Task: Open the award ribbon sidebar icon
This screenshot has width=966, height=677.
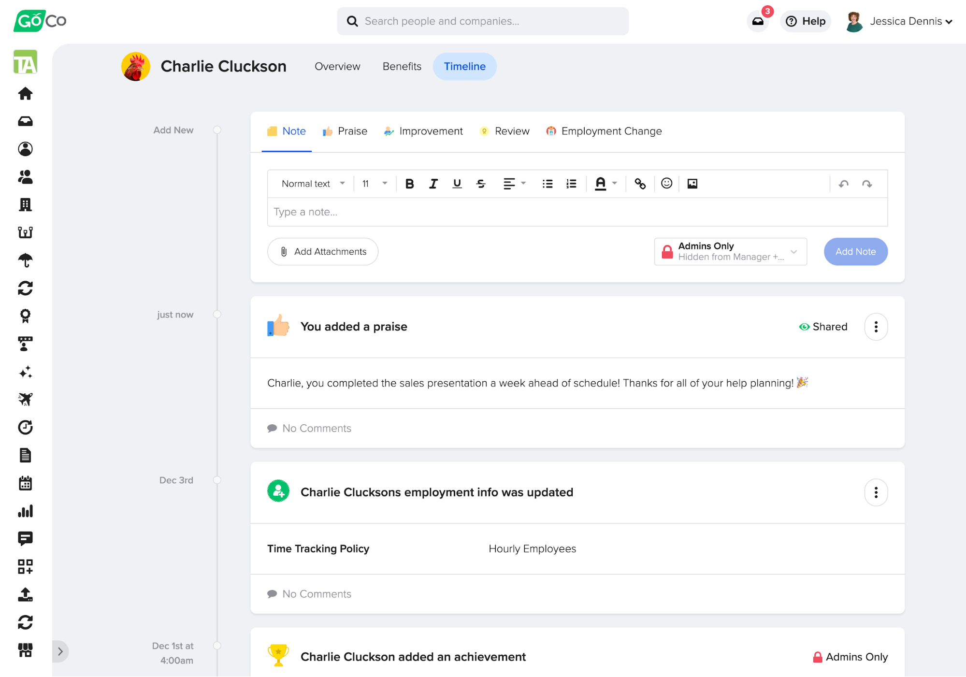Action: point(25,316)
